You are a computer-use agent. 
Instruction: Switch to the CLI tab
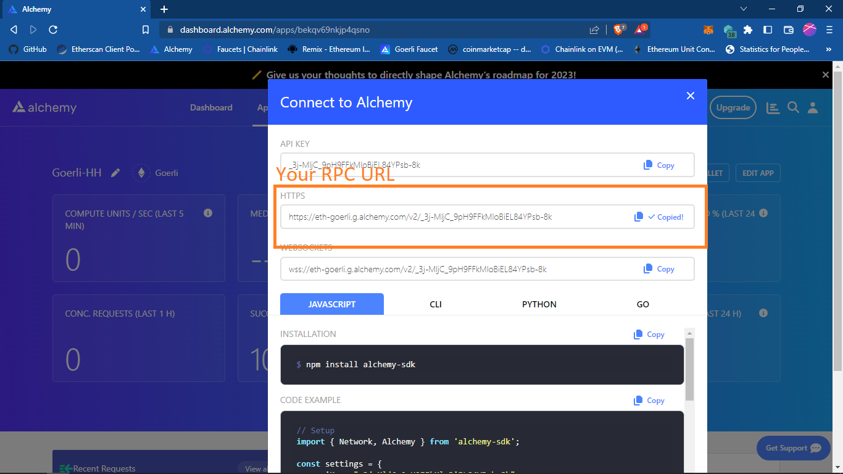tap(436, 304)
